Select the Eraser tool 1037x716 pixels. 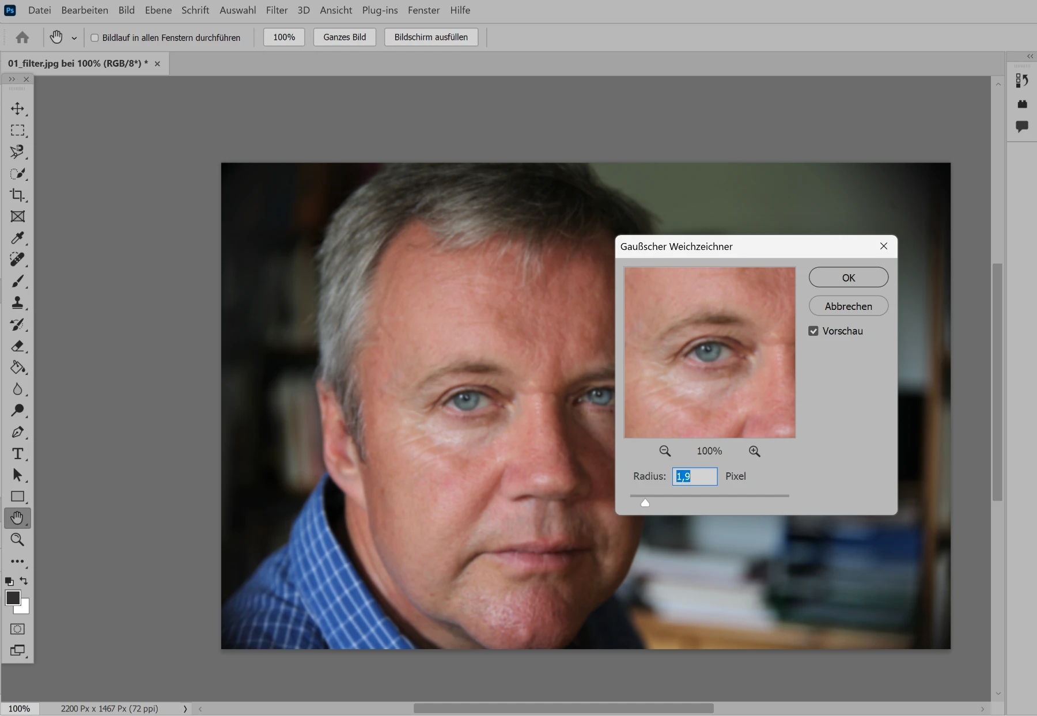(x=17, y=346)
